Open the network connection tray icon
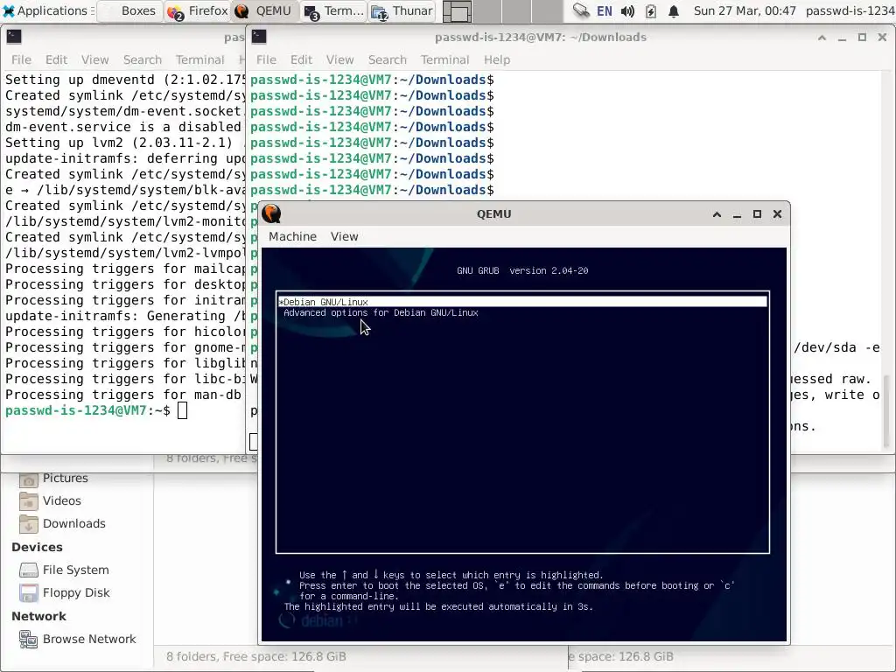Screen dimensions: 896x672 (581, 10)
